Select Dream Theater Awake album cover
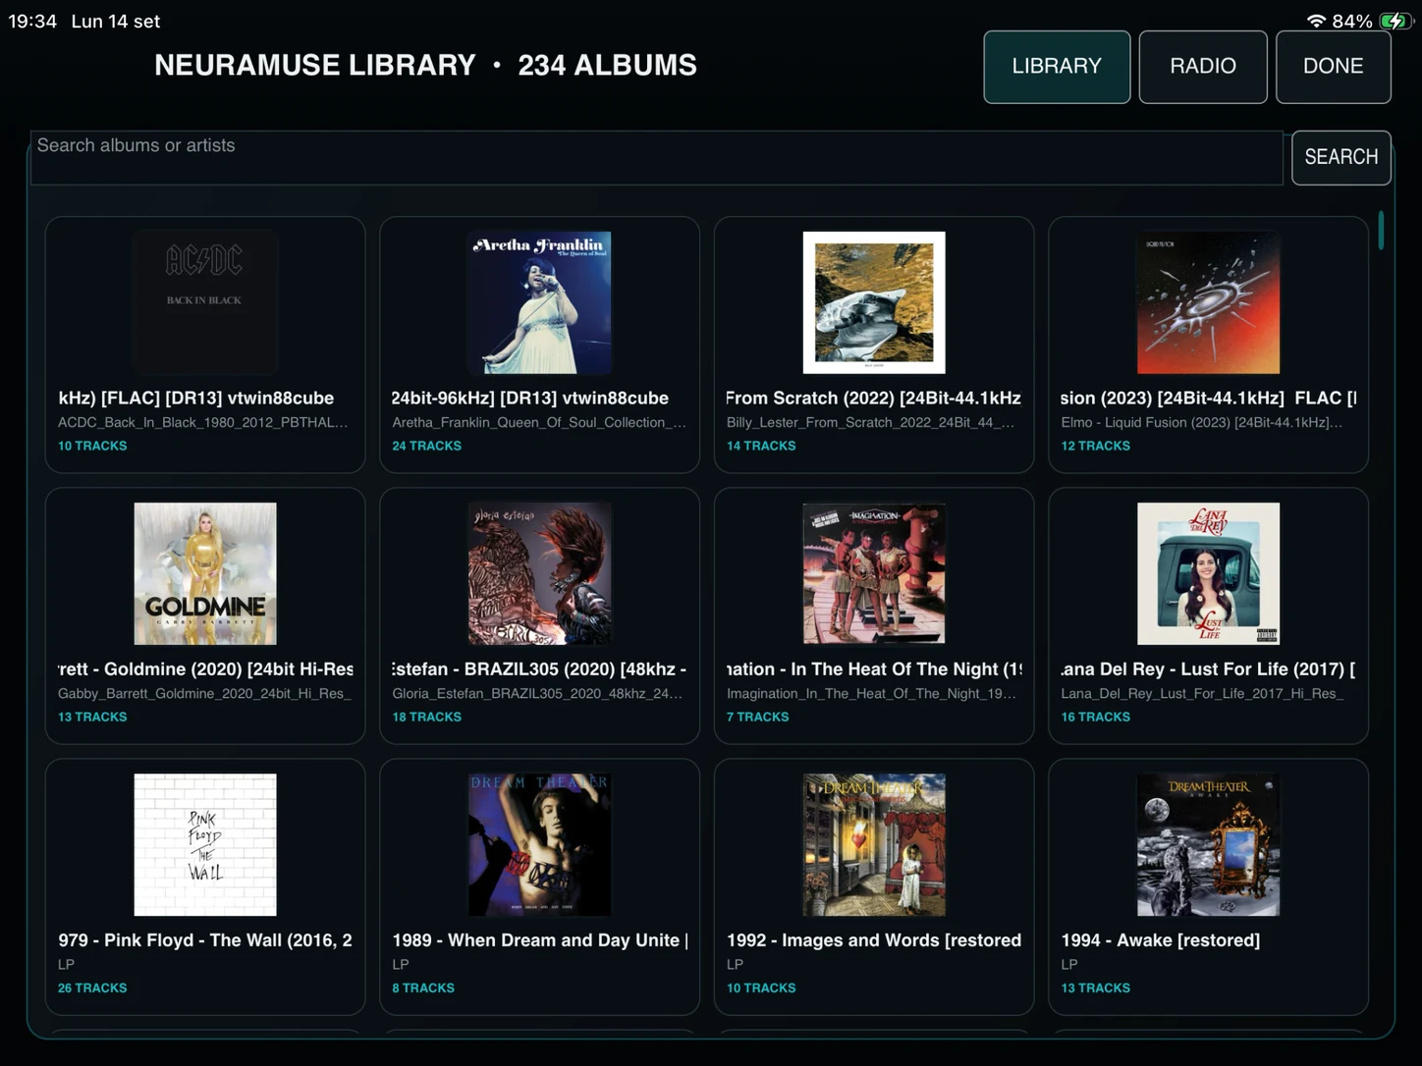This screenshot has width=1422, height=1066. (1208, 844)
